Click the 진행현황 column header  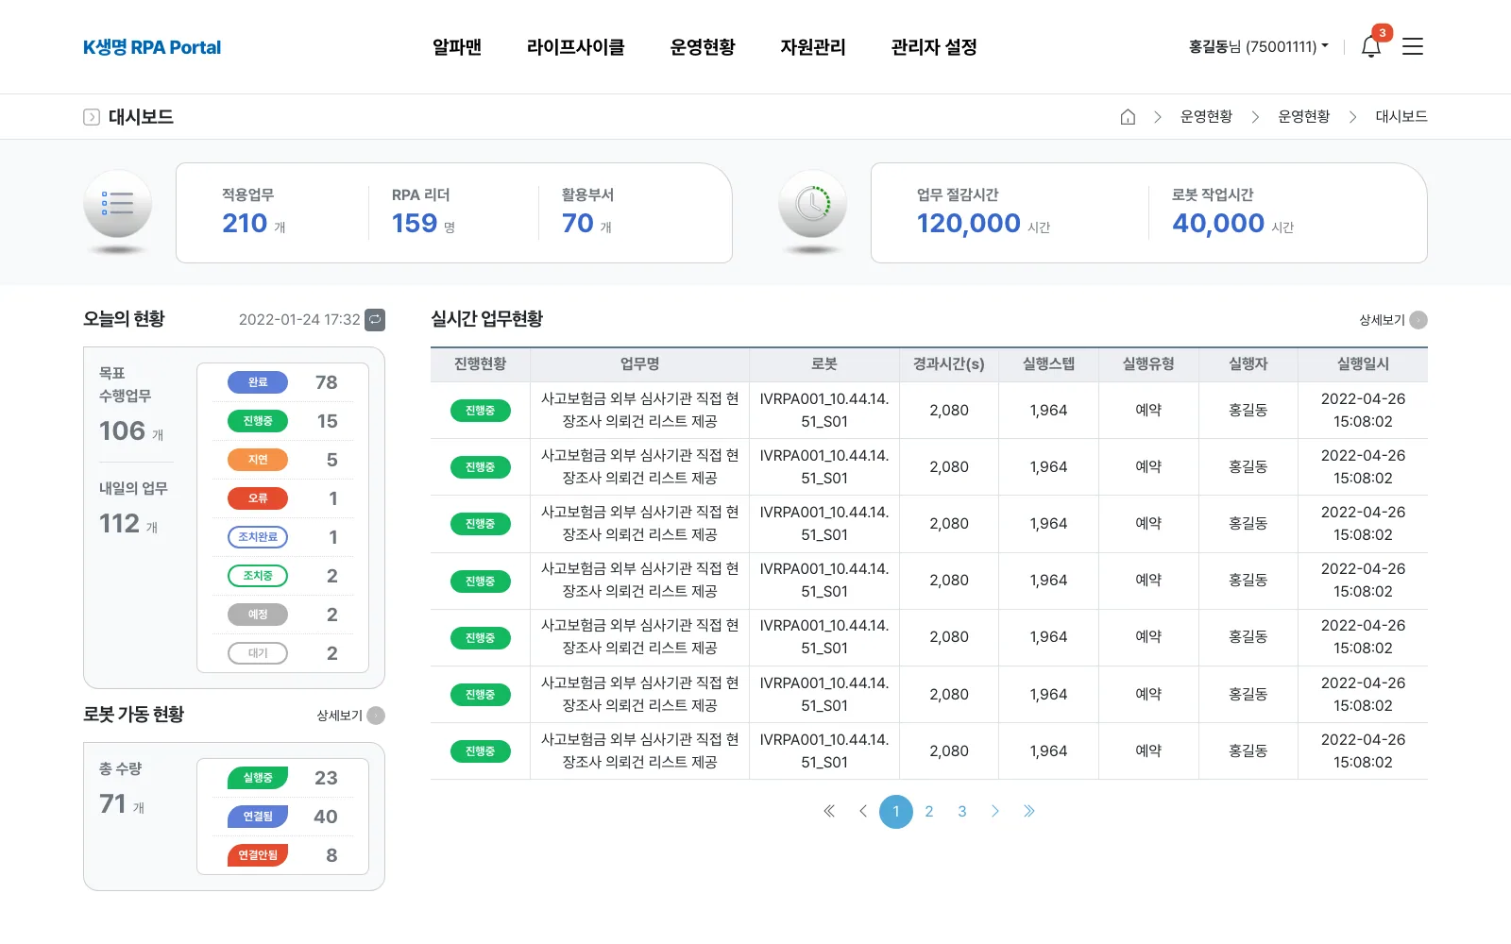480,364
